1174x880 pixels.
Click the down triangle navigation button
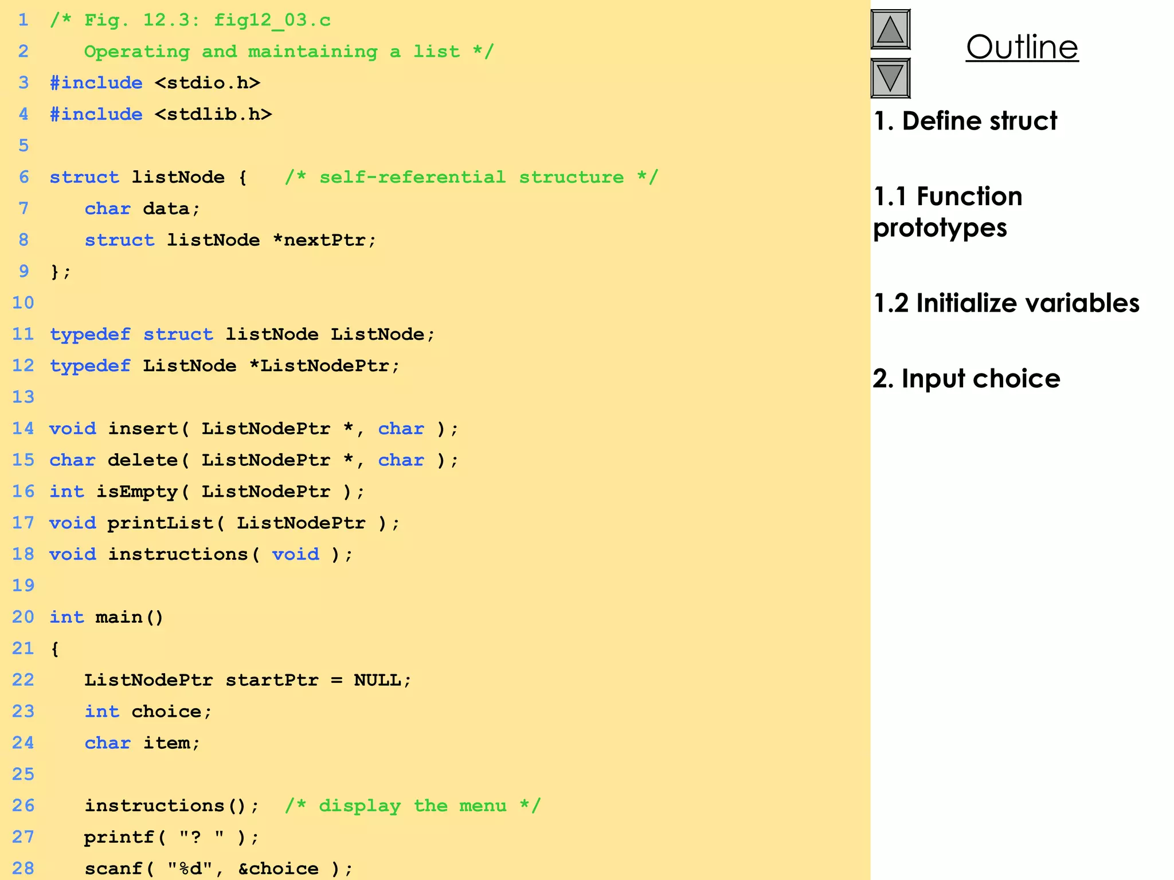pos(890,78)
